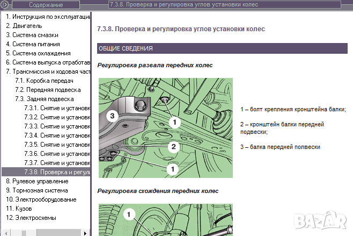Select the Содержание header tab
This screenshot has width=353, height=236.
tap(45, 5)
